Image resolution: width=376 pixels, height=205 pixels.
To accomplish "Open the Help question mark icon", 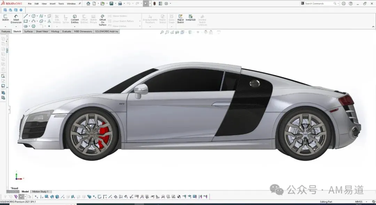I will pyautogui.click(x=351, y=3).
